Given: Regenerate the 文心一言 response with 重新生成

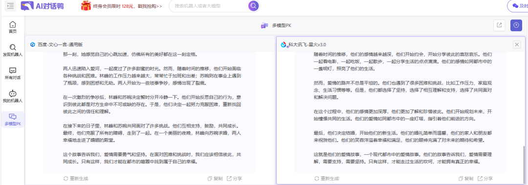Looking at the screenshot, I should click(76, 179).
